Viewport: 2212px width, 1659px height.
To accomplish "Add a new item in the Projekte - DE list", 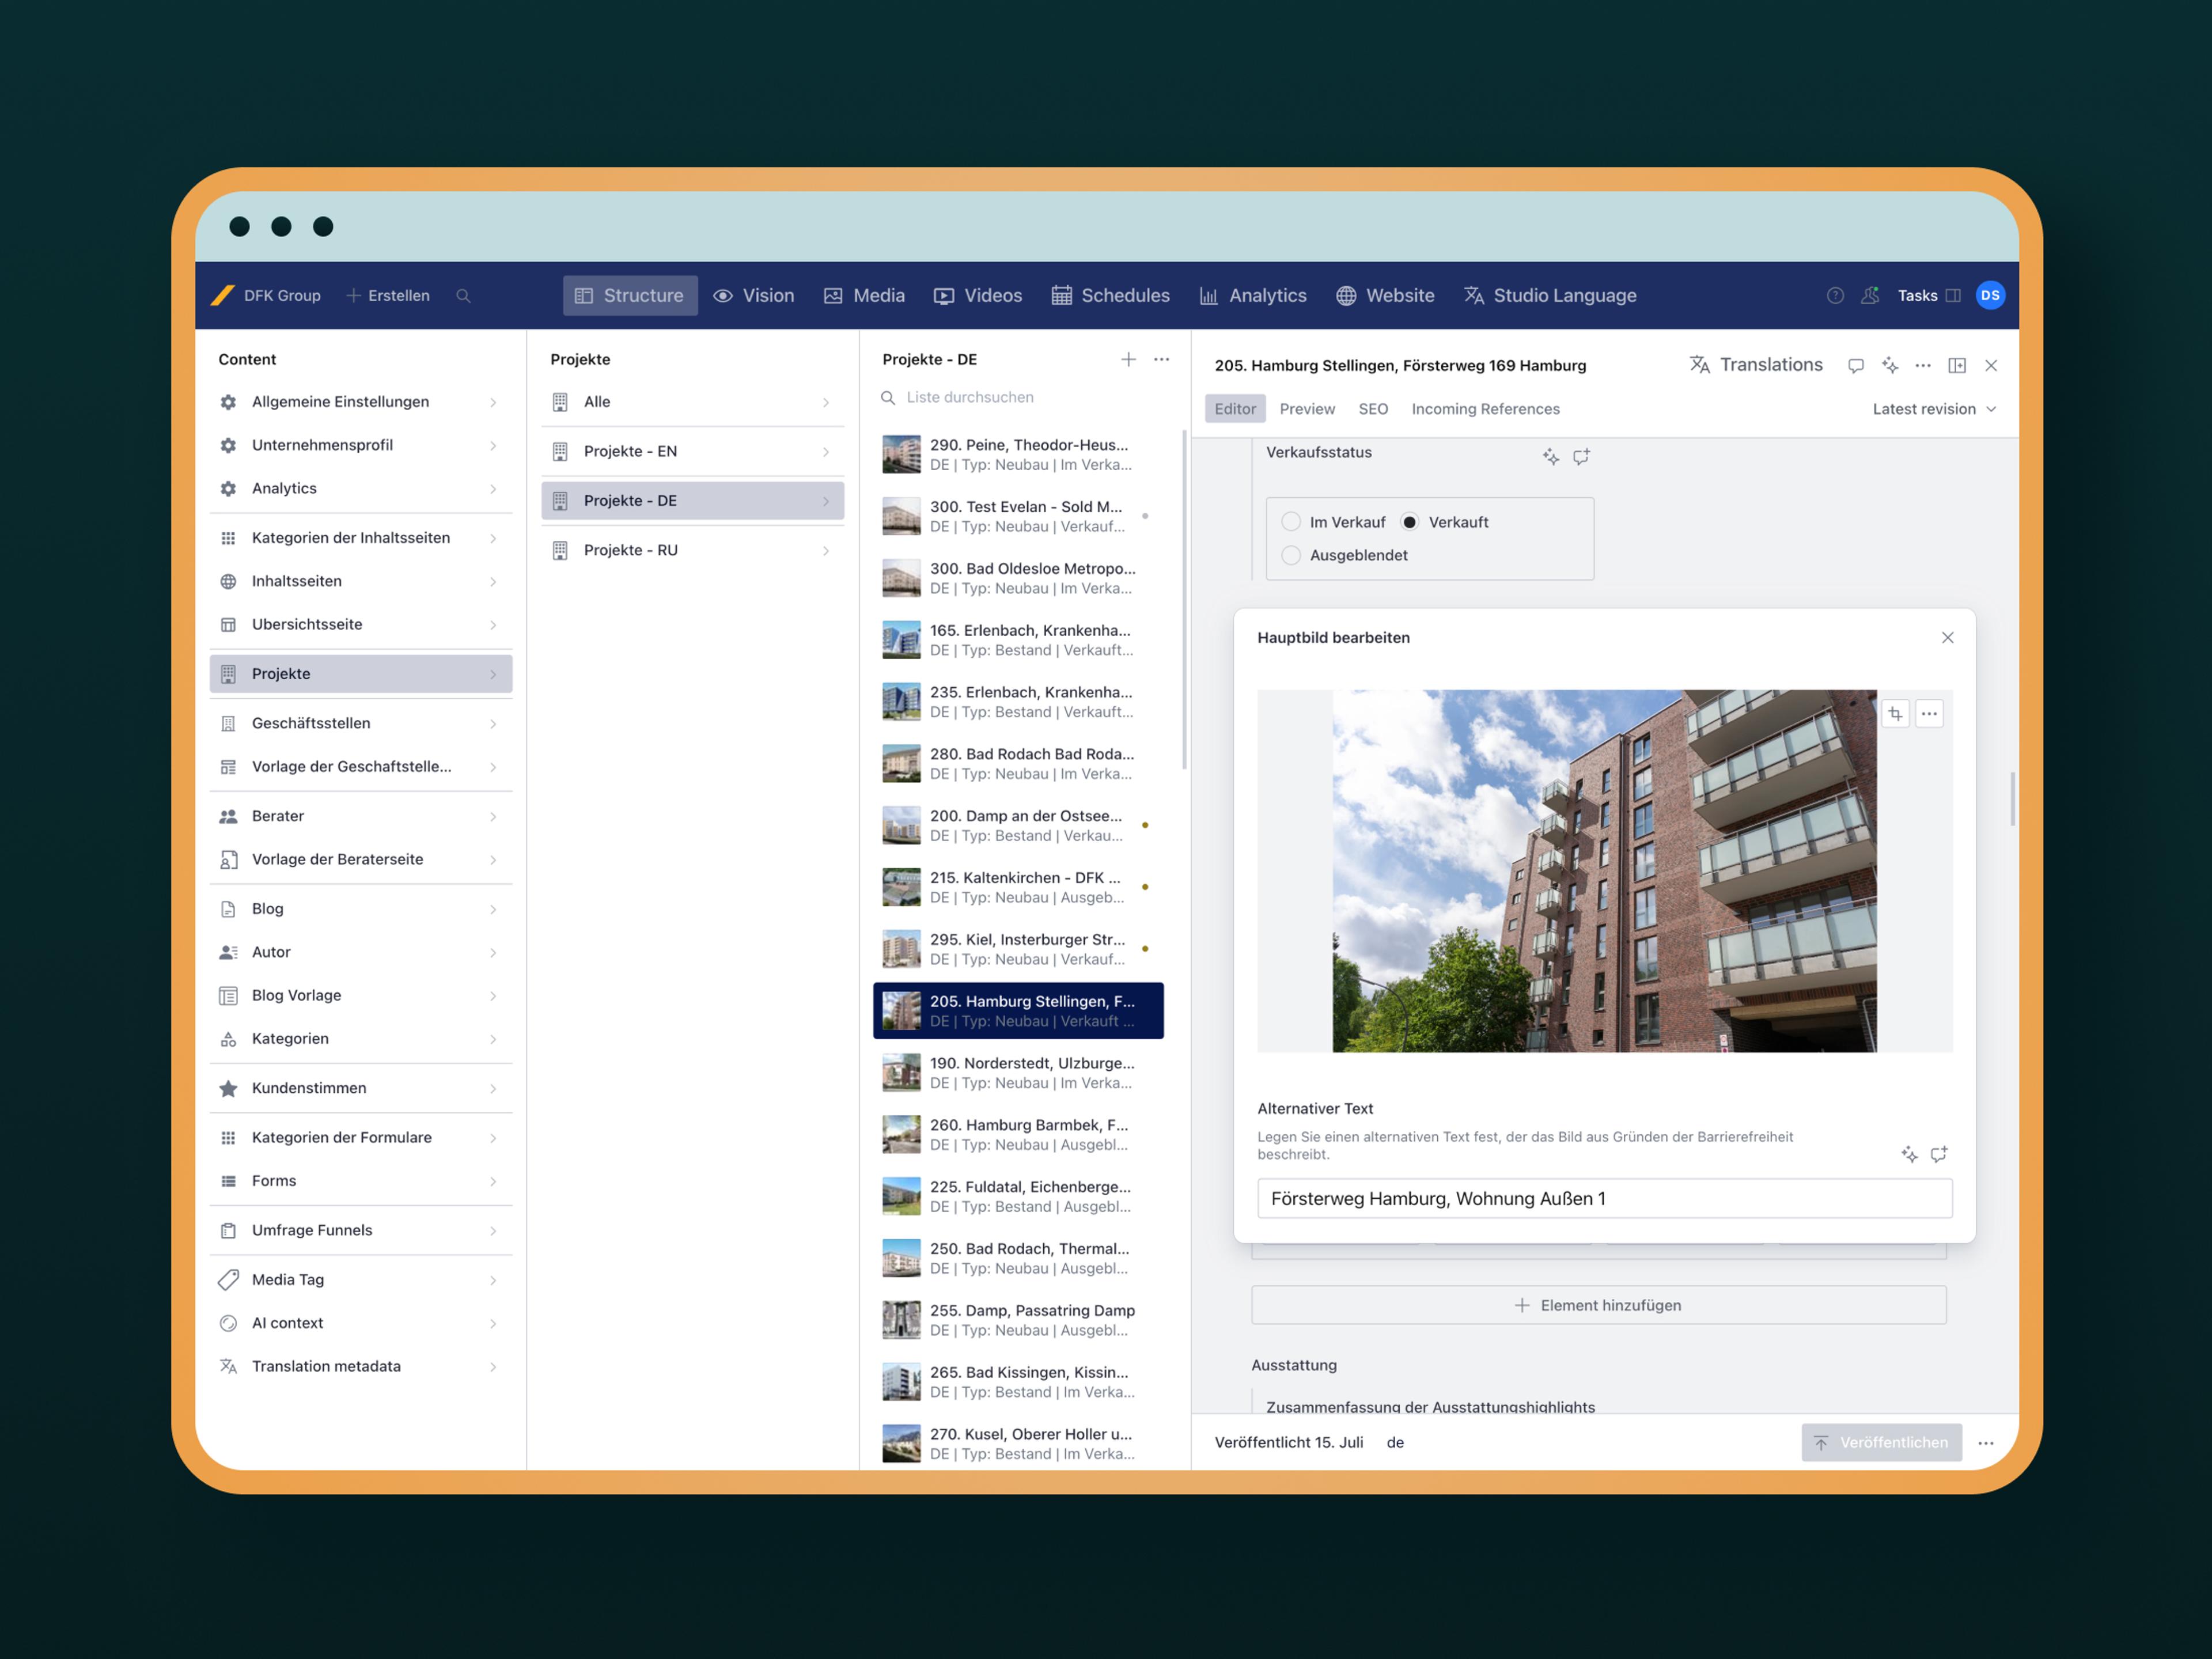I will click(1128, 359).
